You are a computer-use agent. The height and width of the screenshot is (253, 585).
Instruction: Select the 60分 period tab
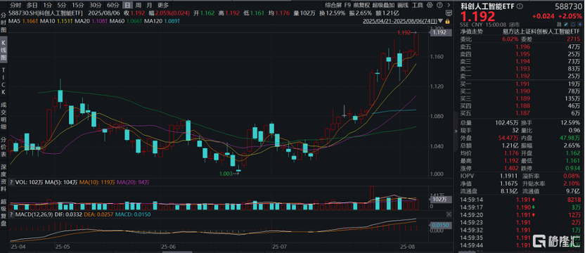click(113, 5)
